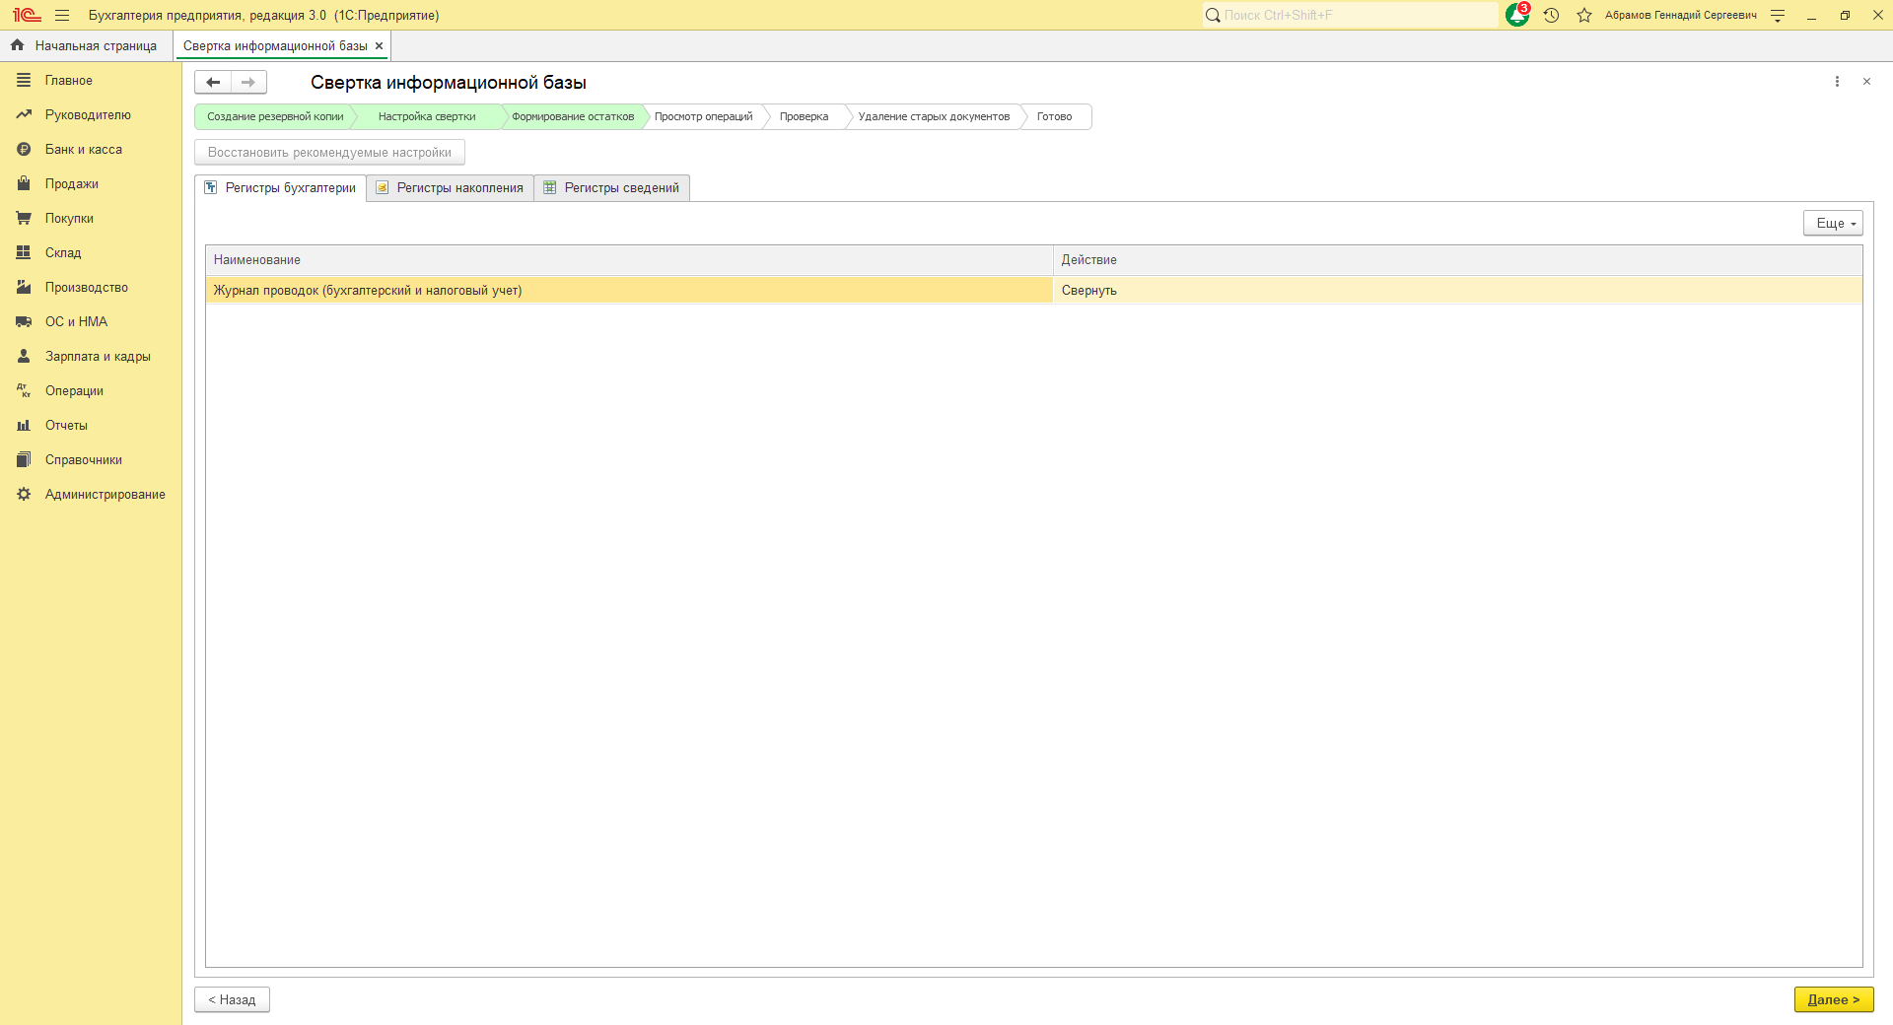This screenshot has height=1025, width=1893.
Task: Click the Далее button
Action: [1834, 999]
